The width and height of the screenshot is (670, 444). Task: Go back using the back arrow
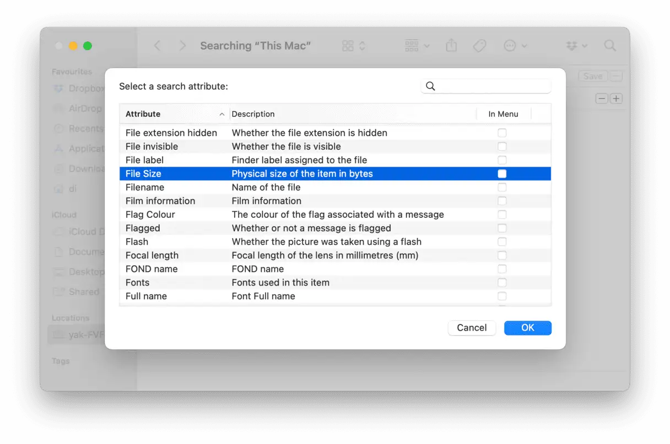158,46
